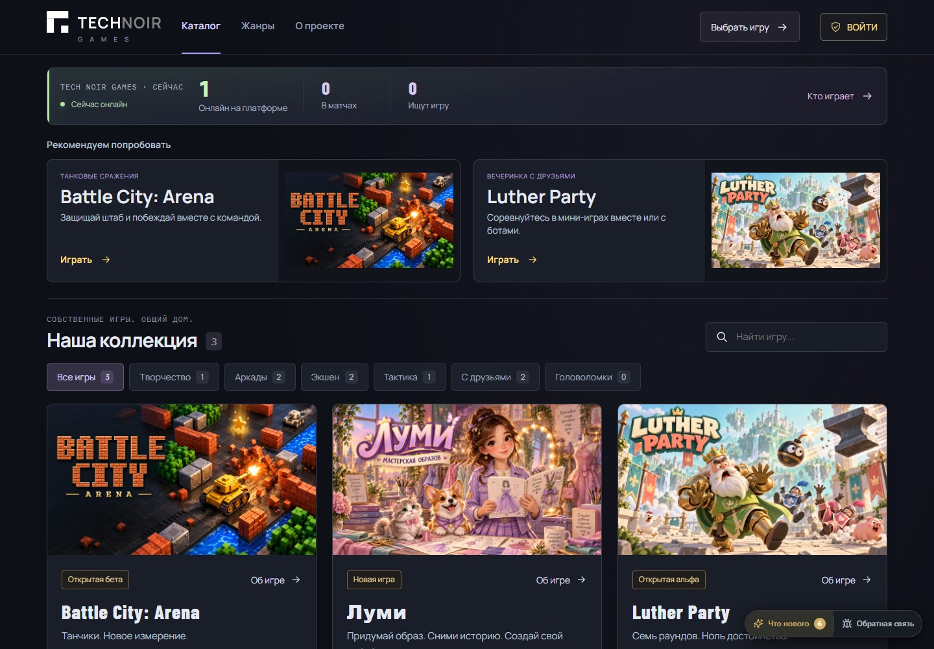Click the arrow icon in Выбрать игру
Viewport: 934px width, 649px height.
coord(782,27)
